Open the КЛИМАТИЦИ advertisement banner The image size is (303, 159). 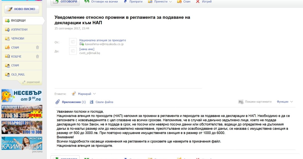pyautogui.click(x=22, y=143)
